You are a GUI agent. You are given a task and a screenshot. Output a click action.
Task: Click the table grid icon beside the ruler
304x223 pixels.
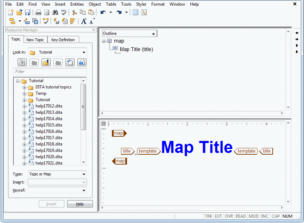[103, 124]
